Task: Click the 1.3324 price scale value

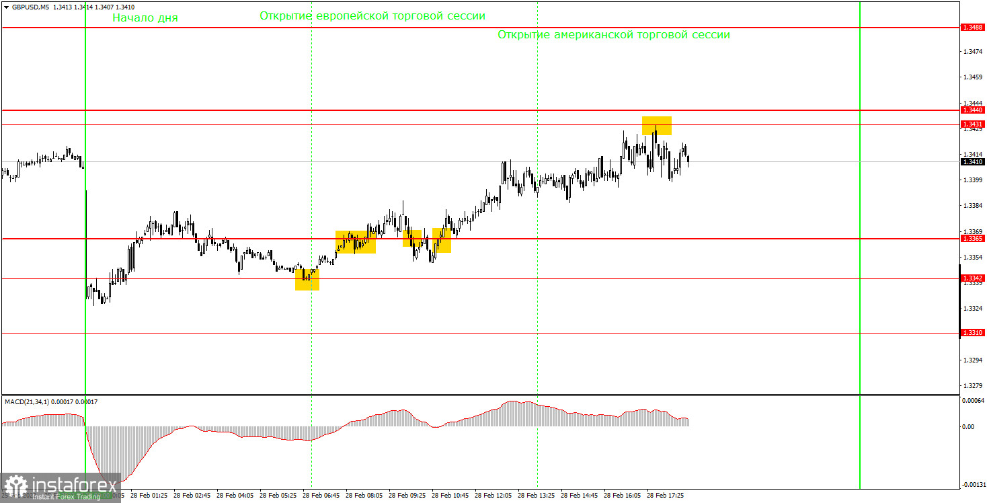Action: click(x=972, y=309)
